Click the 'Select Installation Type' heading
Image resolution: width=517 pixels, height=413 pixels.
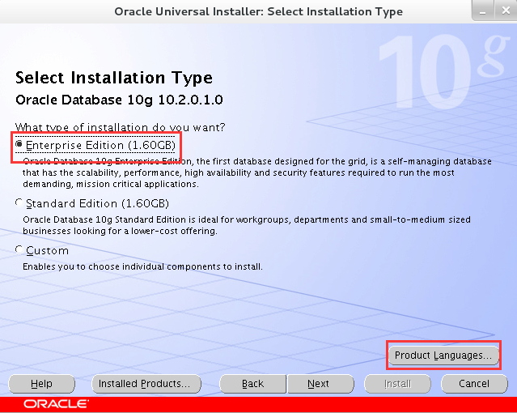tap(114, 78)
